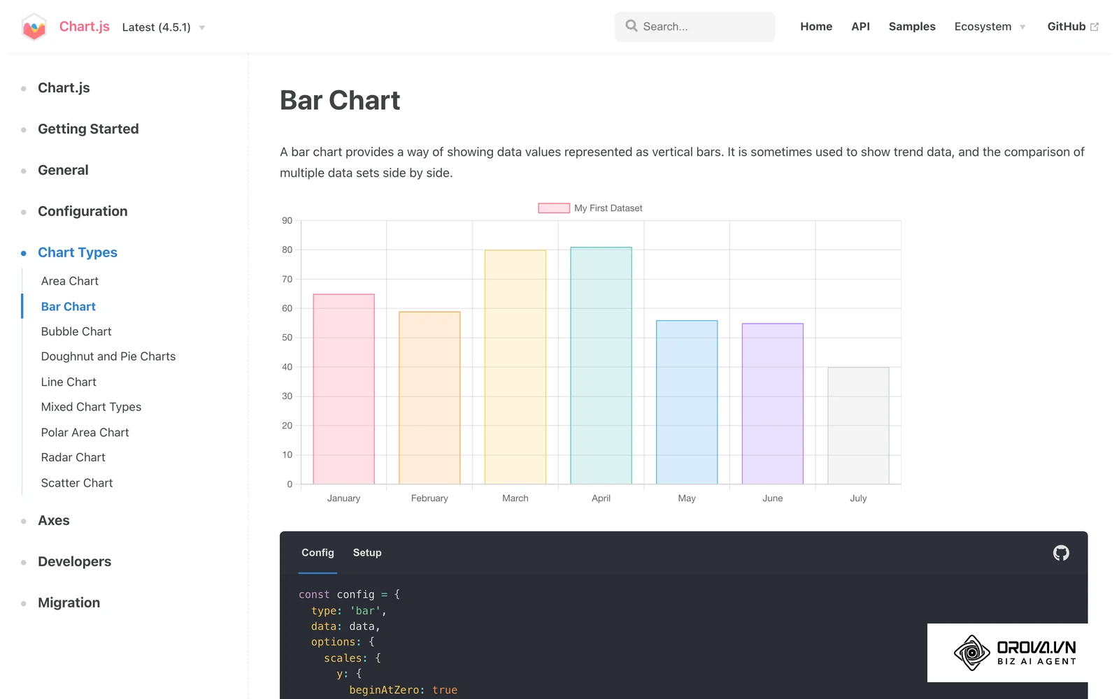Select Bar Chart in the sidebar
The height and width of the screenshot is (699, 1119).
coord(69,306)
